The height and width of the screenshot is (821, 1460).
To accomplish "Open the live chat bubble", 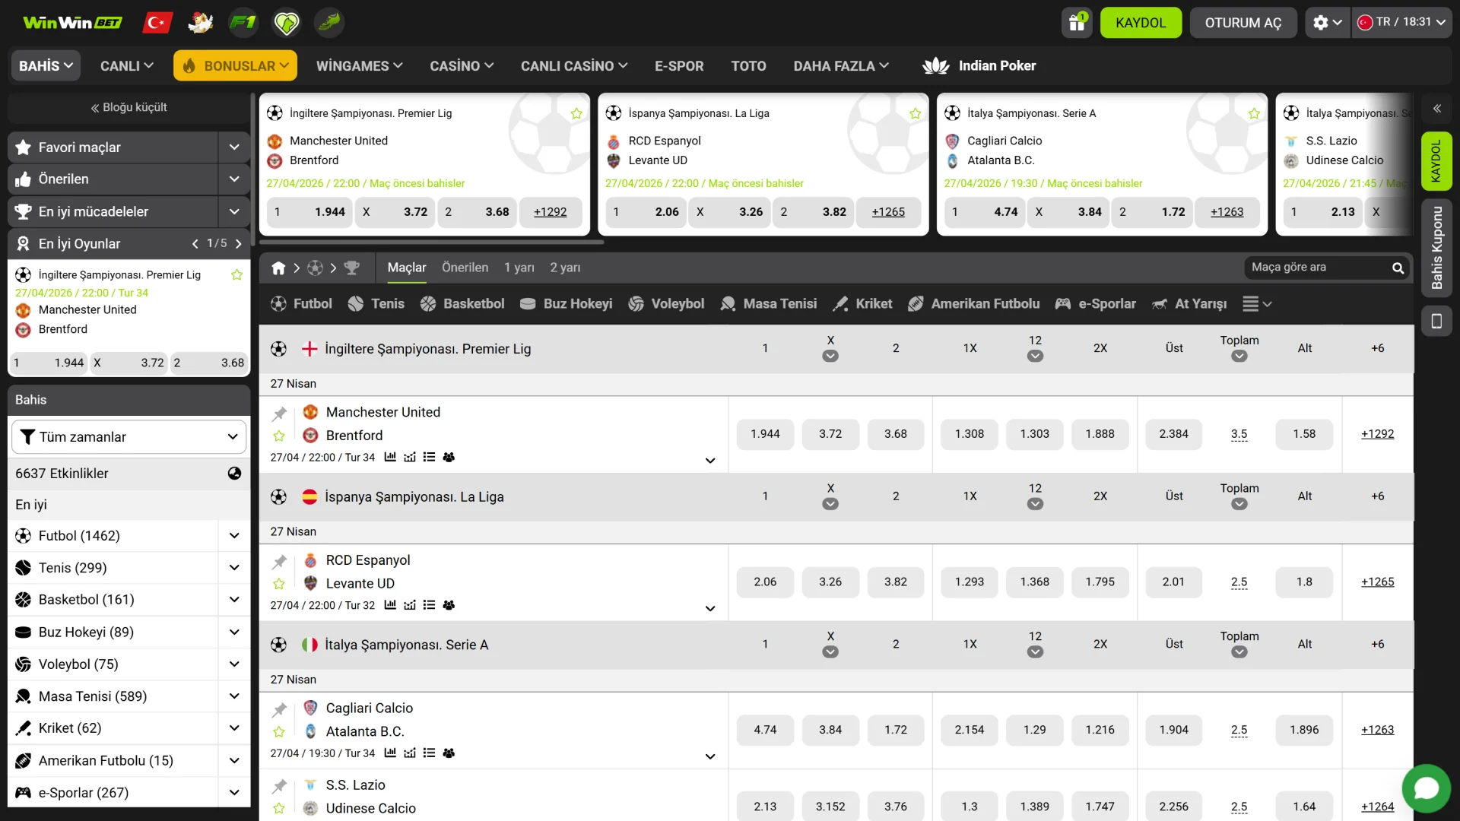I will tap(1427, 788).
